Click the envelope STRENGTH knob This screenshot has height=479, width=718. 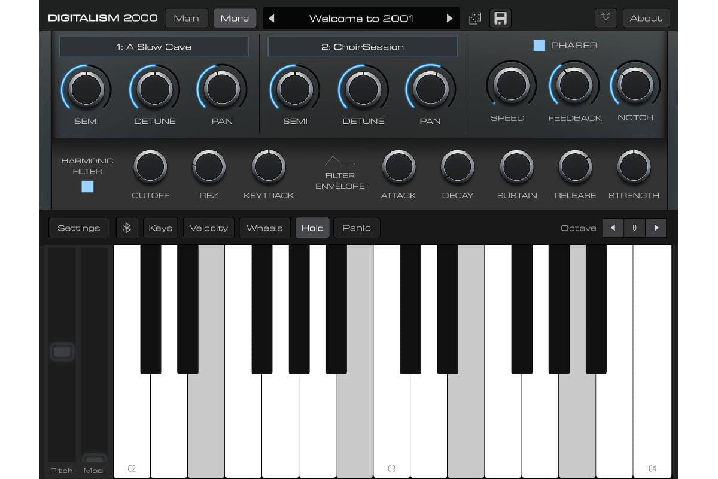click(x=634, y=167)
